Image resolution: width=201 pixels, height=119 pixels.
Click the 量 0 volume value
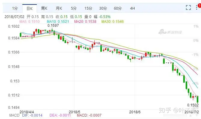click(88, 17)
